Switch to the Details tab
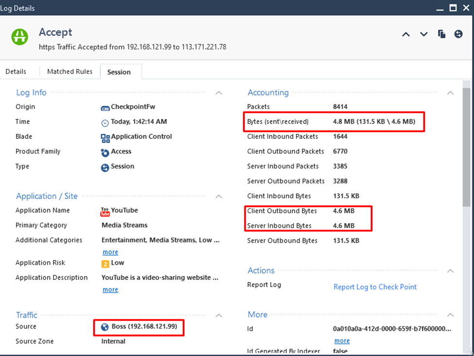The width and height of the screenshot is (474, 356). click(x=16, y=72)
